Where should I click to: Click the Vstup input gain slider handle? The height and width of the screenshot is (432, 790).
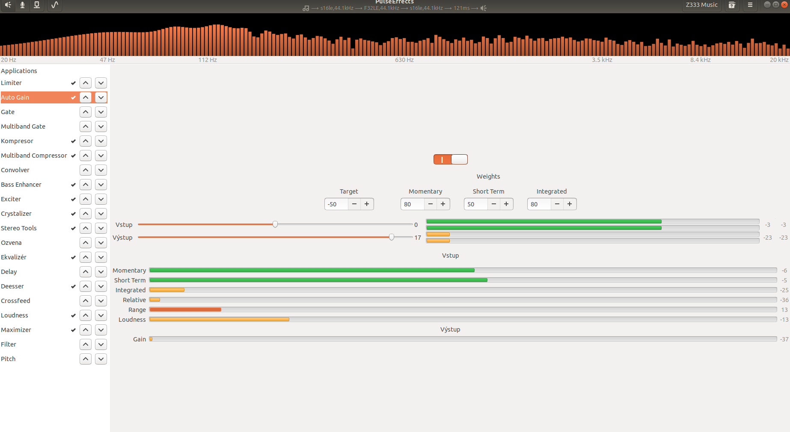(275, 224)
